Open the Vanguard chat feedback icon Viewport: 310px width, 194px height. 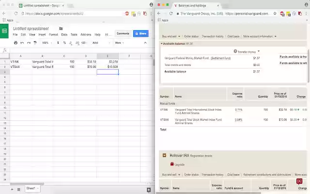click(x=299, y=181)
